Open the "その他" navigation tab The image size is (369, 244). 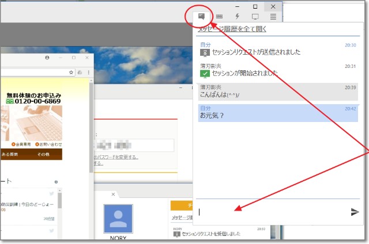[44, 154]
